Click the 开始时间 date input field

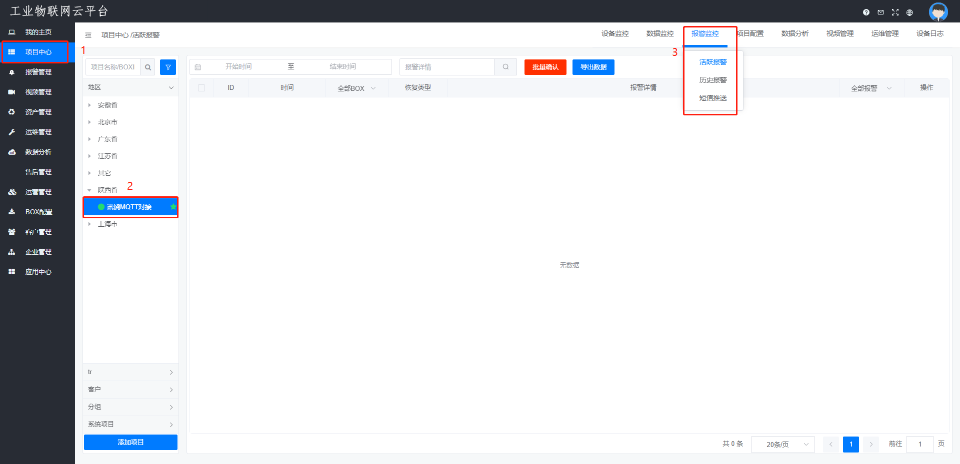pos(238,67)
